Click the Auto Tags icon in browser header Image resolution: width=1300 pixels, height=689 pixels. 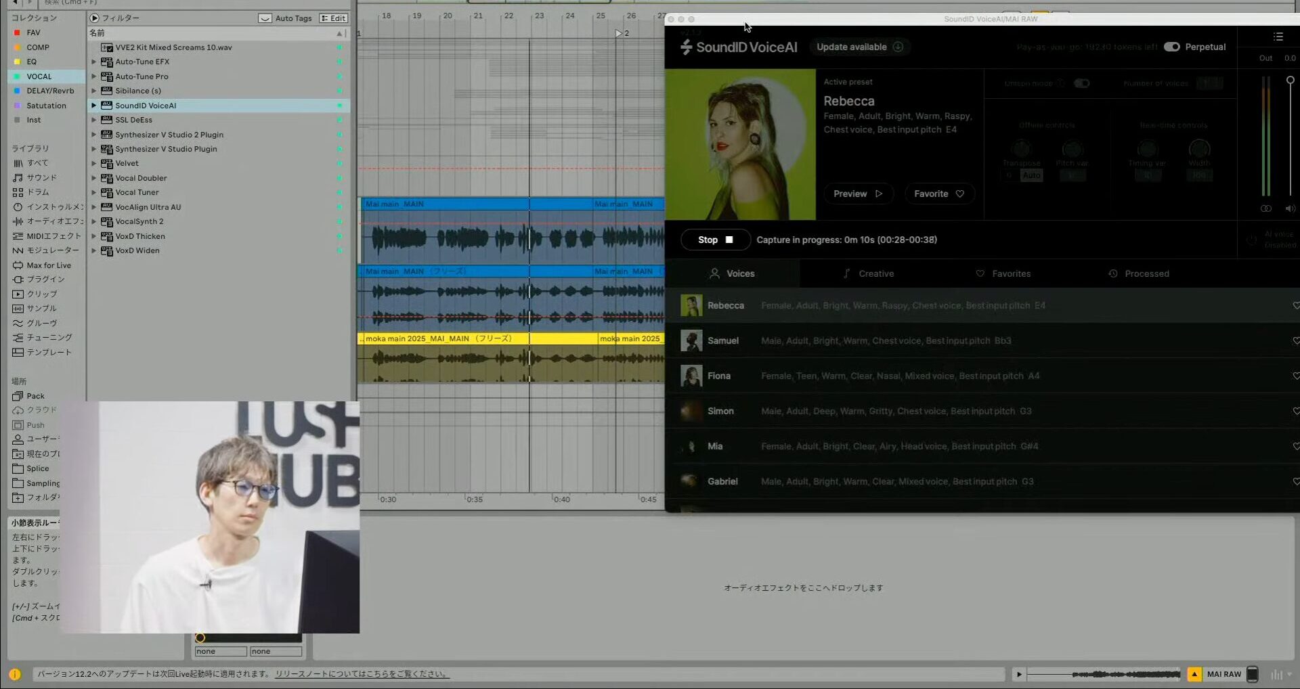265,18
